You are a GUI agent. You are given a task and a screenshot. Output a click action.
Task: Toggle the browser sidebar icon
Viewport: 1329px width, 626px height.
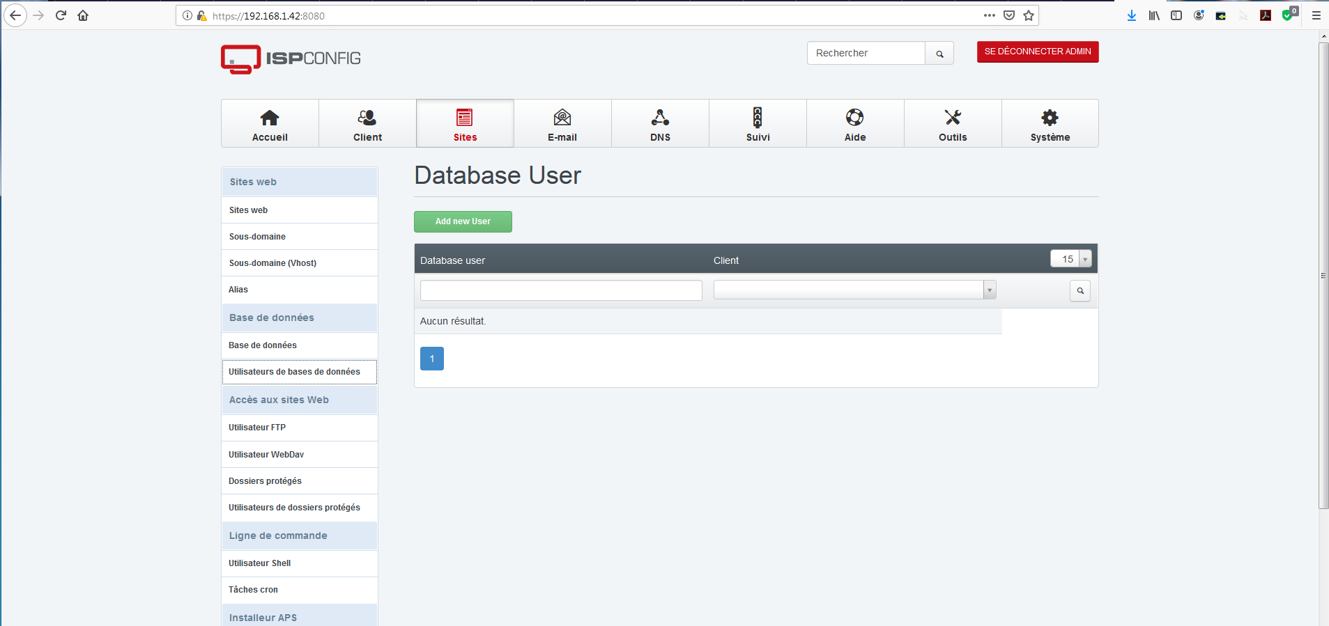point(1176,15)
